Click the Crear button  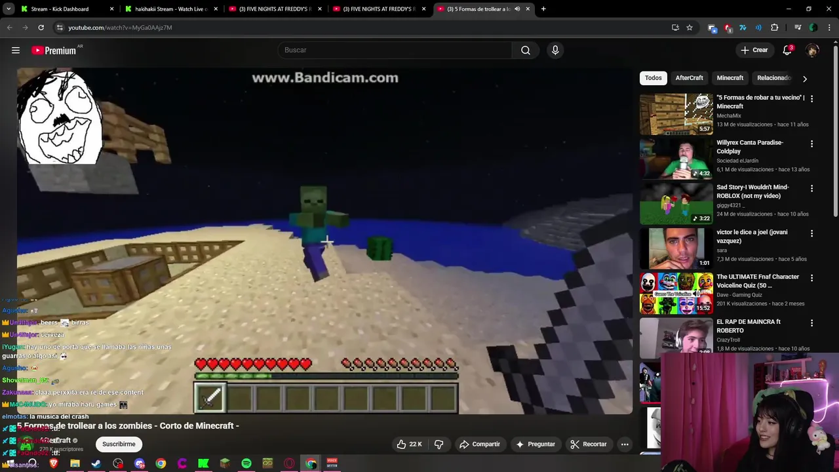pos(754,50)
